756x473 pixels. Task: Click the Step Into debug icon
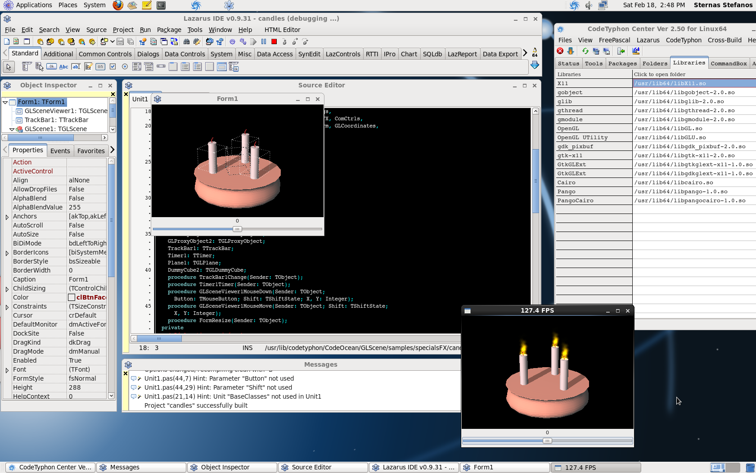[x=284, y=41]
